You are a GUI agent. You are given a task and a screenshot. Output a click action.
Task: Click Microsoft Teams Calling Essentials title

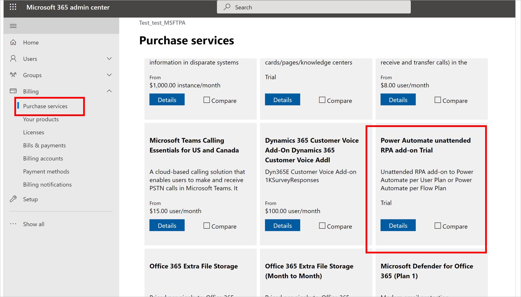click(x=194, y=145)
